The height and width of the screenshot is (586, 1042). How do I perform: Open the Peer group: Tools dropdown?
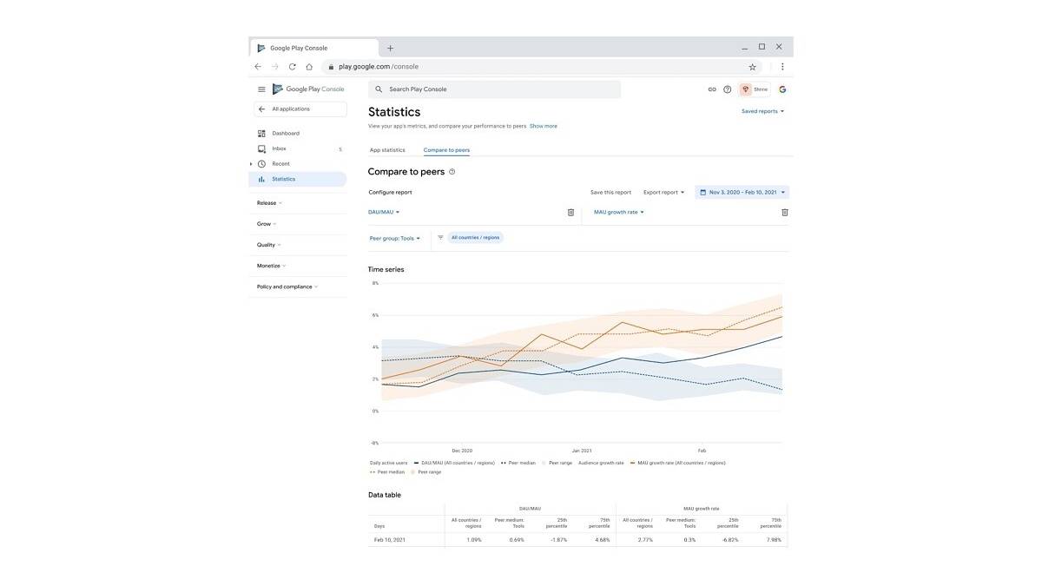coord(395,238)
